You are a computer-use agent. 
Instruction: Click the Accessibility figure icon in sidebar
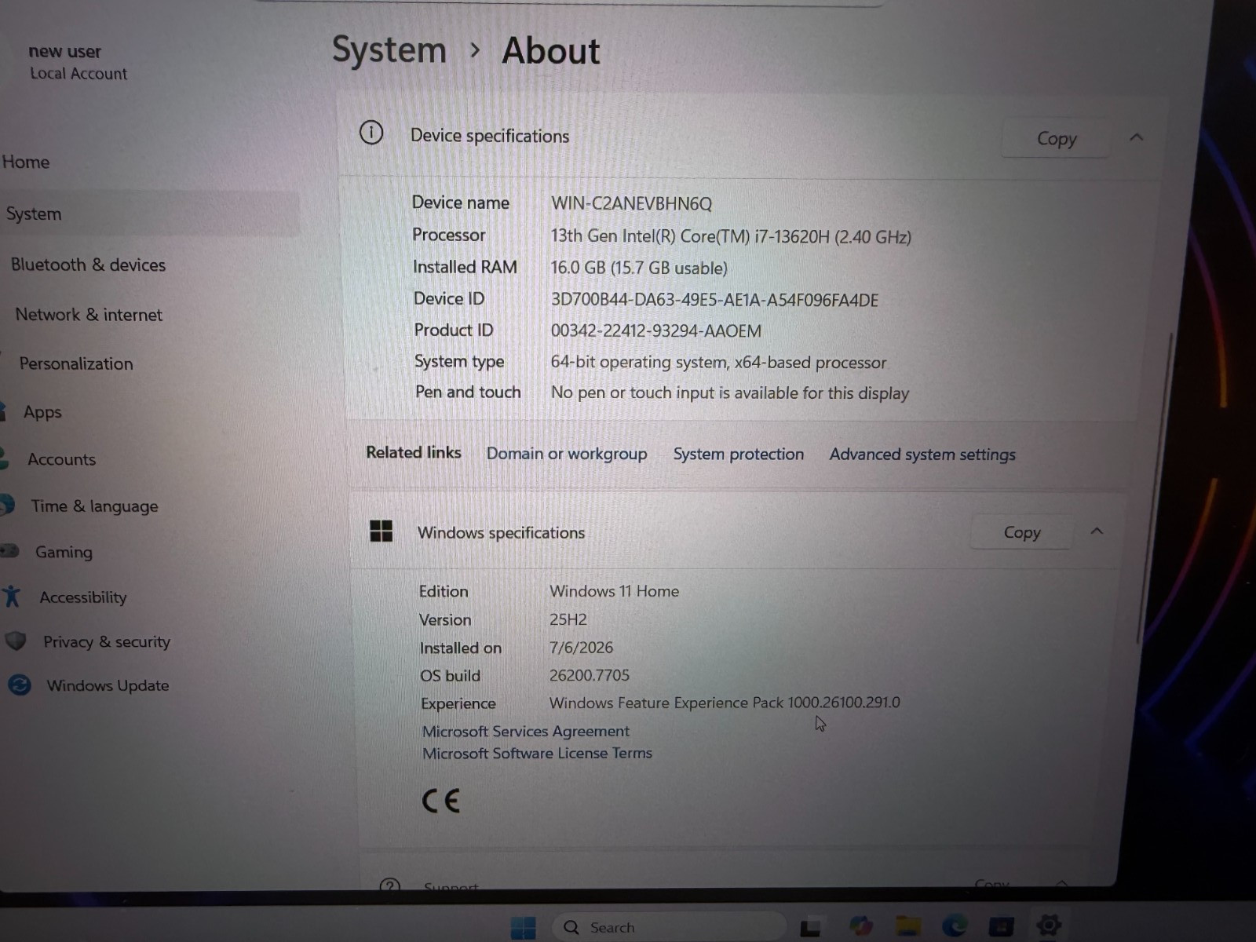click(x=12, y=597)
